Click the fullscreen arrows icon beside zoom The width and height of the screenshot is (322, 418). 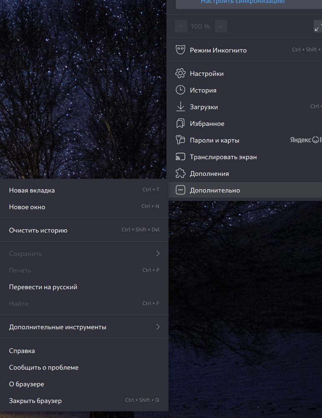point(318,26)
